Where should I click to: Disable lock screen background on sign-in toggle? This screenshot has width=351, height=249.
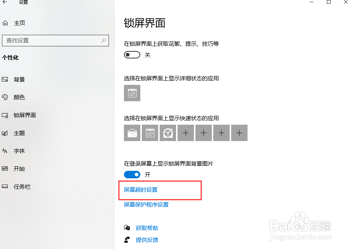click(x=132, y=175)
